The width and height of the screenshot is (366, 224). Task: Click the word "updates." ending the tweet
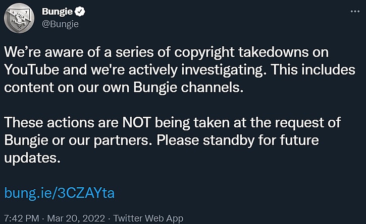coord(32,157)
